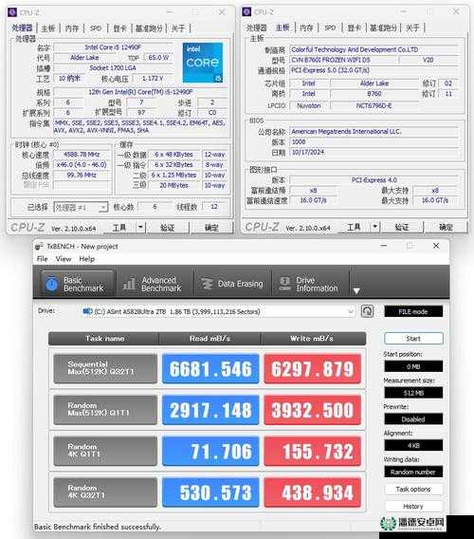Switch to SPD tab in left CPU-Z window
474x539 pixels.
pyautogui.click(x=96, y=28)
